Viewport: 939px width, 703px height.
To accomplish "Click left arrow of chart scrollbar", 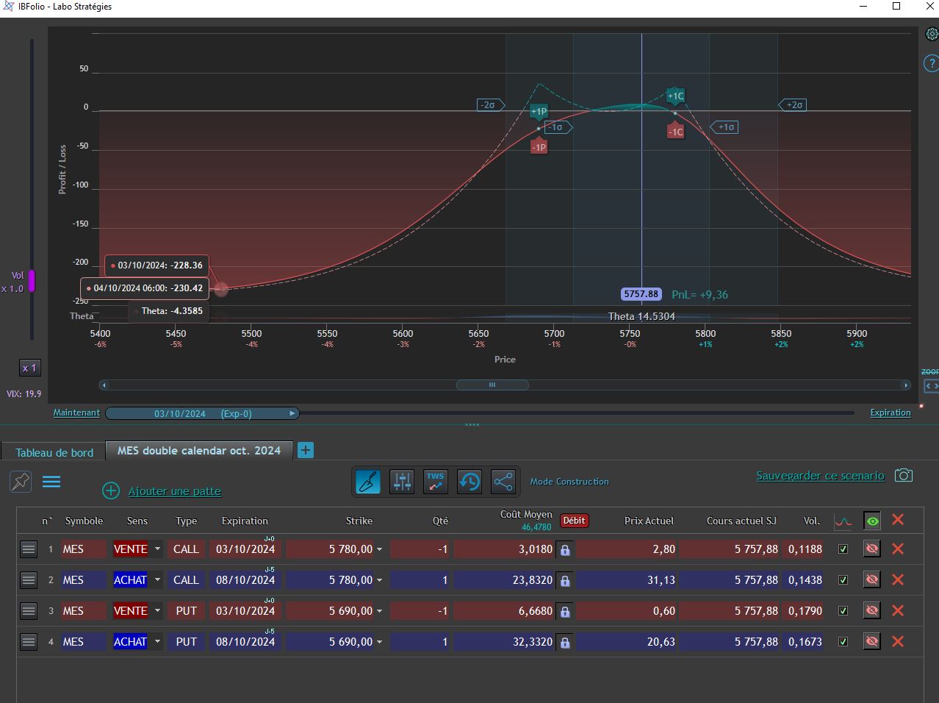I will click(x=104, y=385).
